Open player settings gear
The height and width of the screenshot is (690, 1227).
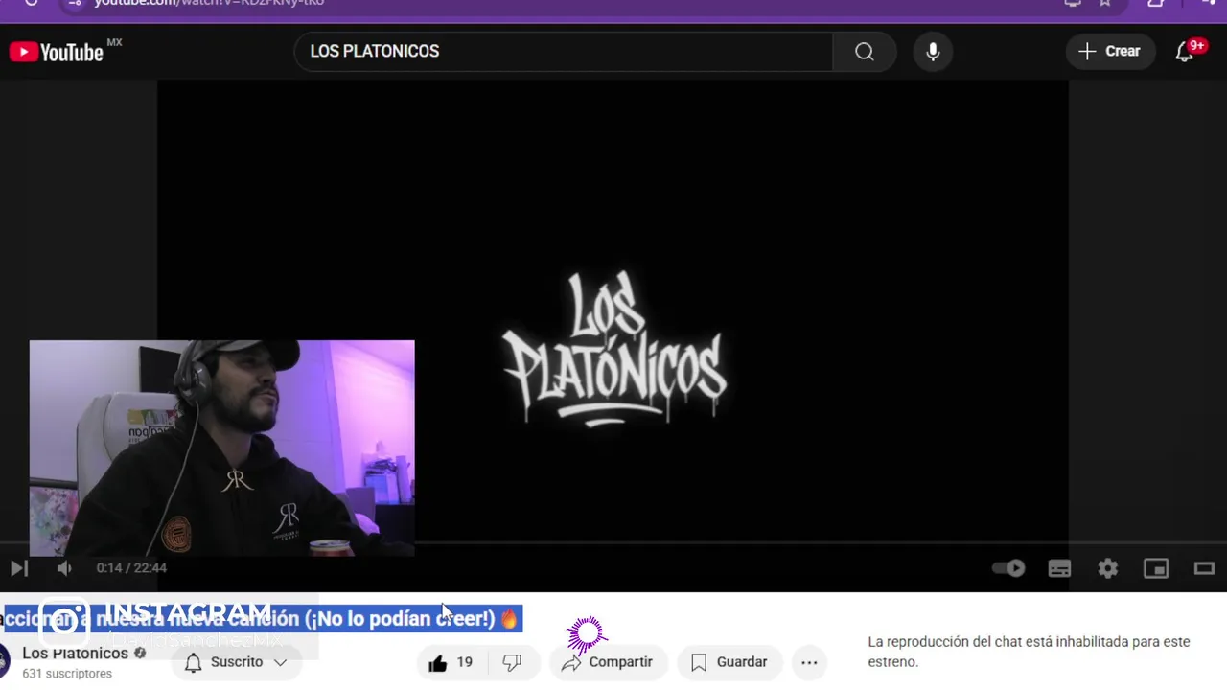coord(1108,568)
